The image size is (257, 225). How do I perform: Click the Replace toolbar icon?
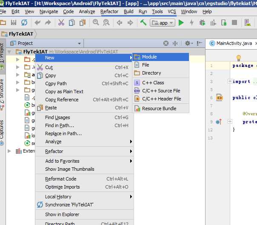pyautogui.click(x=106, y=22)
